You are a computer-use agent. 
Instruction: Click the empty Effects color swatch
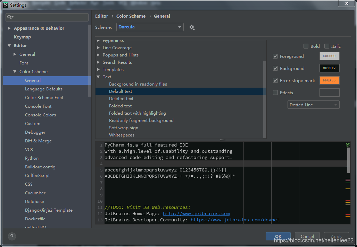pos(330,92)
